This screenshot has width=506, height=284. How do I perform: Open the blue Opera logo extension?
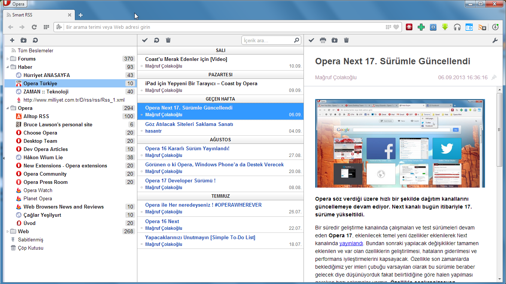pyautogui.click(x=433, y=27)
